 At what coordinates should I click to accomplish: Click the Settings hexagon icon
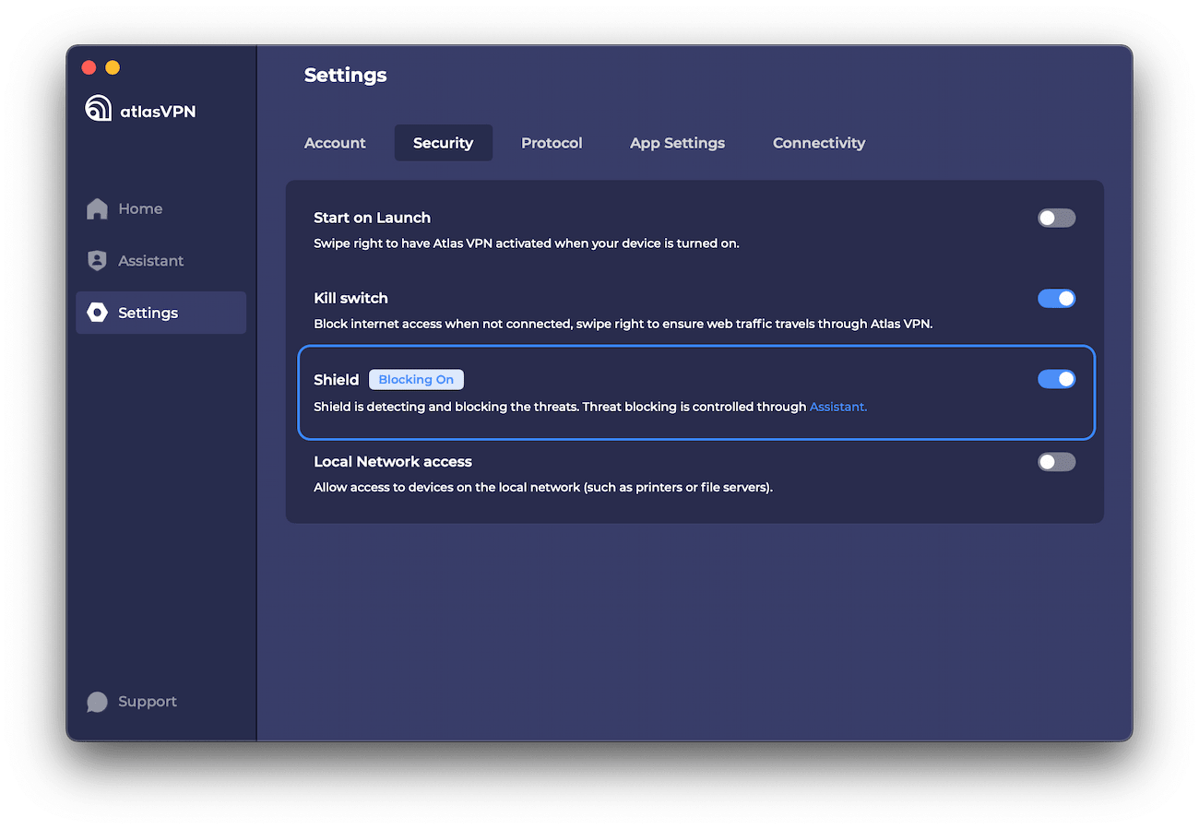(97, 313)
